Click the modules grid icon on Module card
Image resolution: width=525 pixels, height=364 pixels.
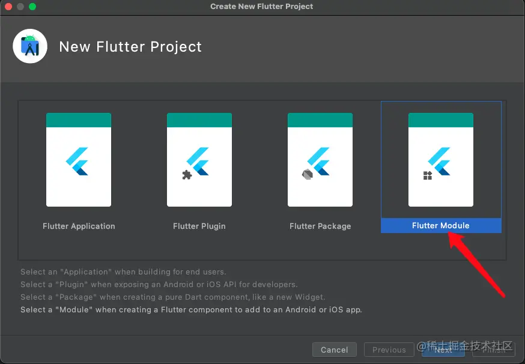[x=428, y=175]
